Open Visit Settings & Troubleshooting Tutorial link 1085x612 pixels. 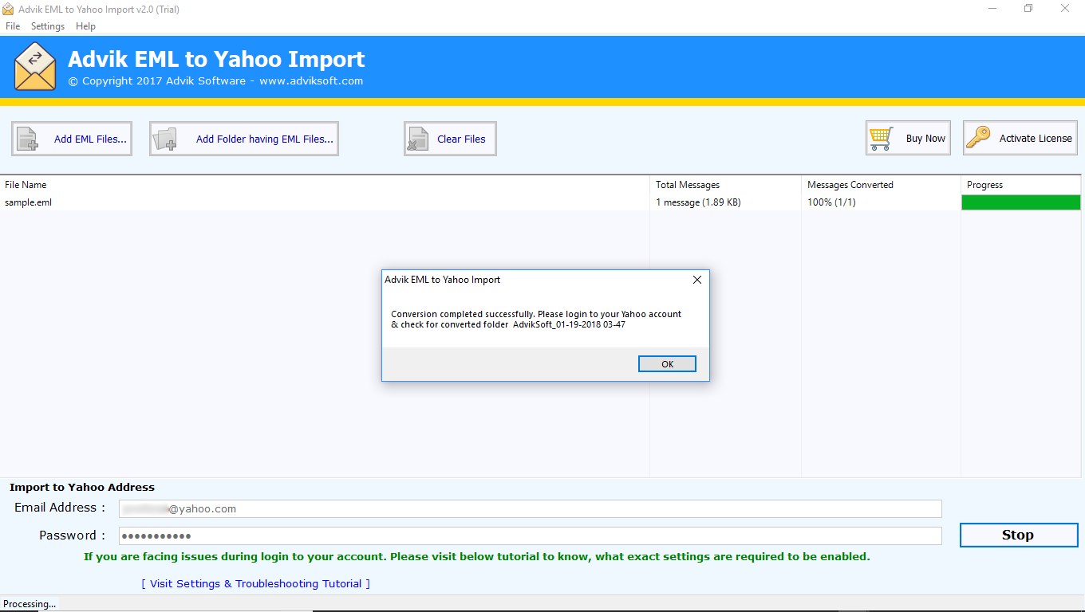(x=255, y=583)
